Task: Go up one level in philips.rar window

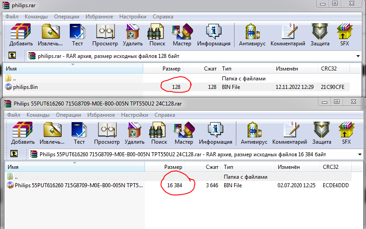Action: click(12, 55)
